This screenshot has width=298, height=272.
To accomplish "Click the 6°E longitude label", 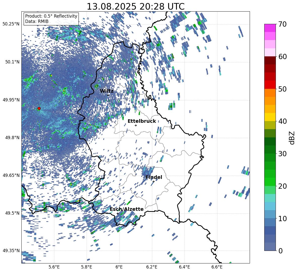I will coord(119,267).
